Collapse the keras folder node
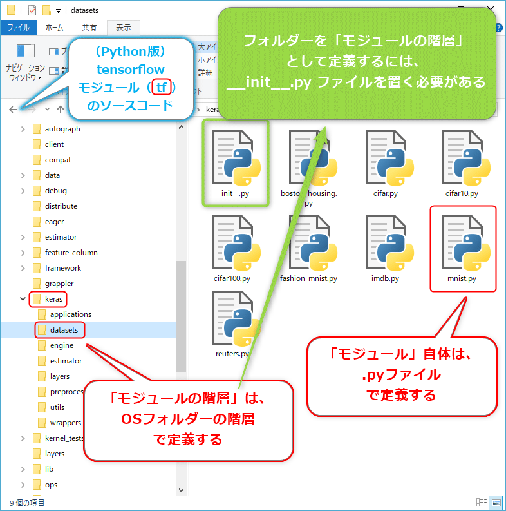 pos(23,298)
